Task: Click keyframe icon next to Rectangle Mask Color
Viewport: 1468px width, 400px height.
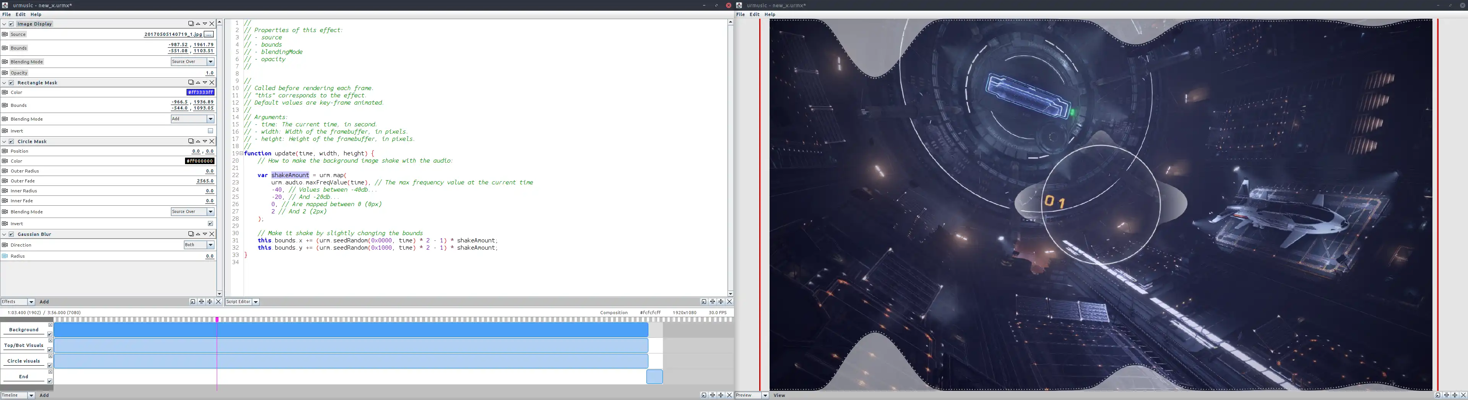Action: point(5,92)
